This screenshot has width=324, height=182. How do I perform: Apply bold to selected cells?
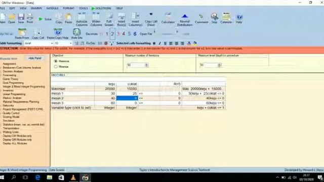coord(154,43)
